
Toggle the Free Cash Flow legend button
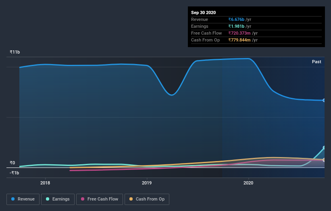(x=100, y=199)
